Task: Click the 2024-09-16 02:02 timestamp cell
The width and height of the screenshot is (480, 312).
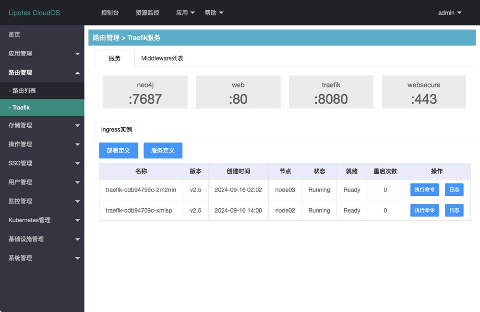Action: coord(238,190)
